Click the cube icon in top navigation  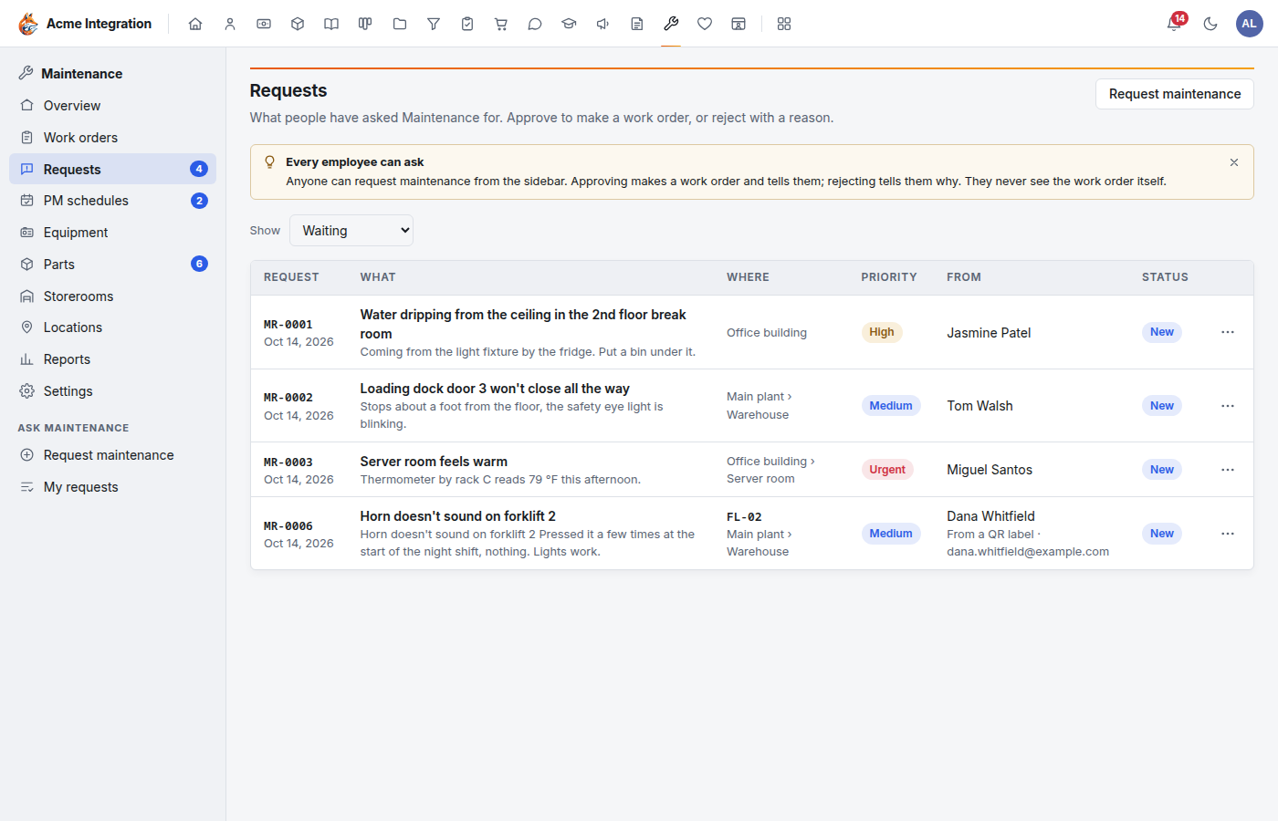click(x=298, y=24)
